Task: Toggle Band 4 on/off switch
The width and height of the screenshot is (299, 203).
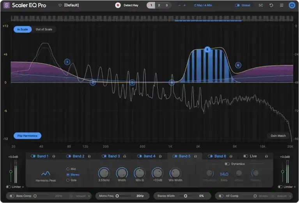Action: coord(140,156)
